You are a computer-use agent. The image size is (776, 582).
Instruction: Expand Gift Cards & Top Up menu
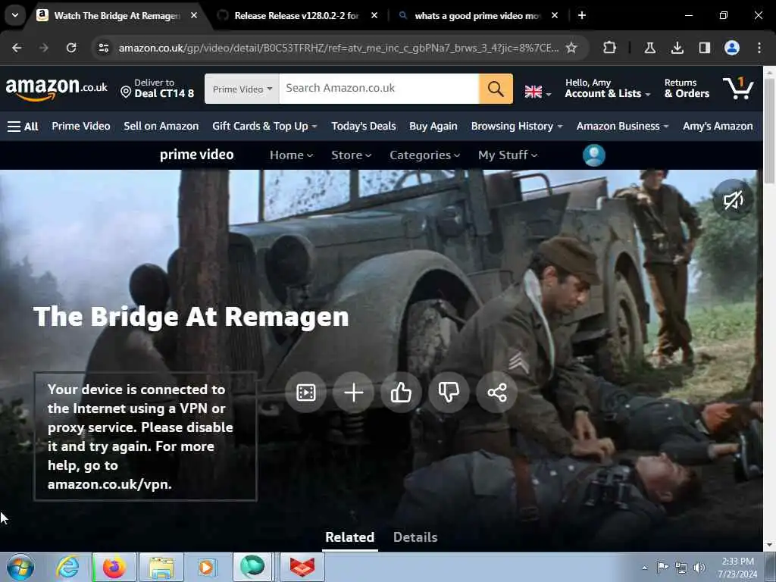(x=264, y=127)
